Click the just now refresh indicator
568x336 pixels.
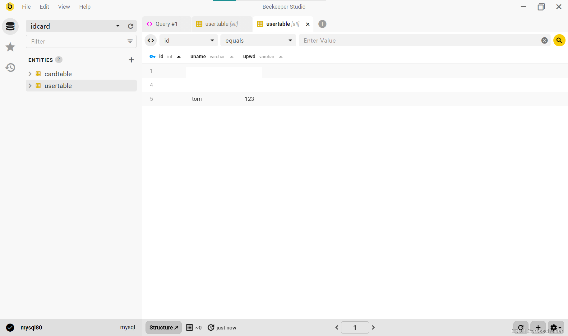[222, 328]
